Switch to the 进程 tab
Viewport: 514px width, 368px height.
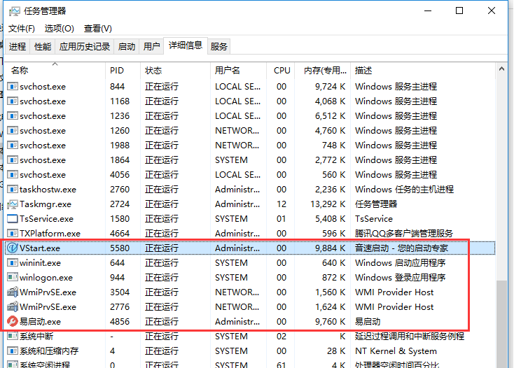tap(18, 46)
